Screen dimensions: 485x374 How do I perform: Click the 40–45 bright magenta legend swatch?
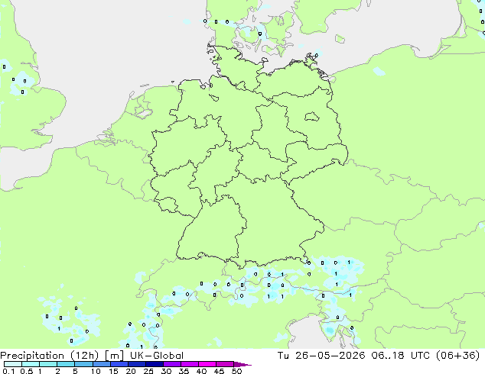[207, 364]
